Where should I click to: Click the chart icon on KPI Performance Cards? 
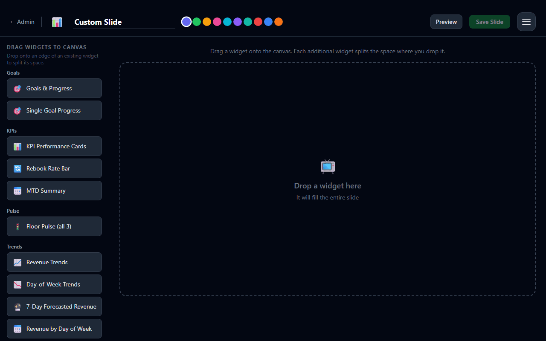coord(17,147)
